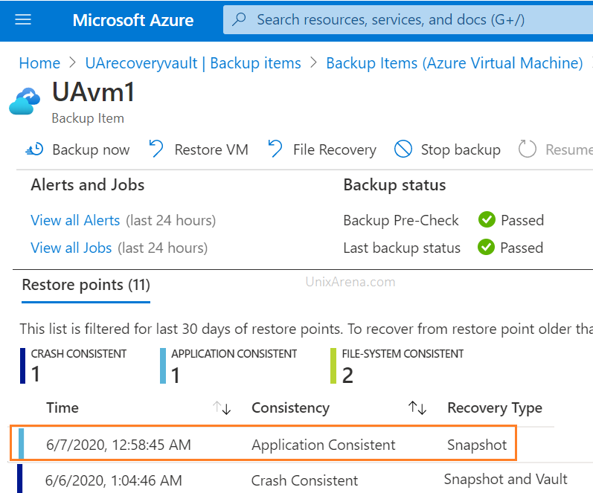Screen dimensions: 593x493
Task: Click the Consistency column header
Action: pos(290,408)
